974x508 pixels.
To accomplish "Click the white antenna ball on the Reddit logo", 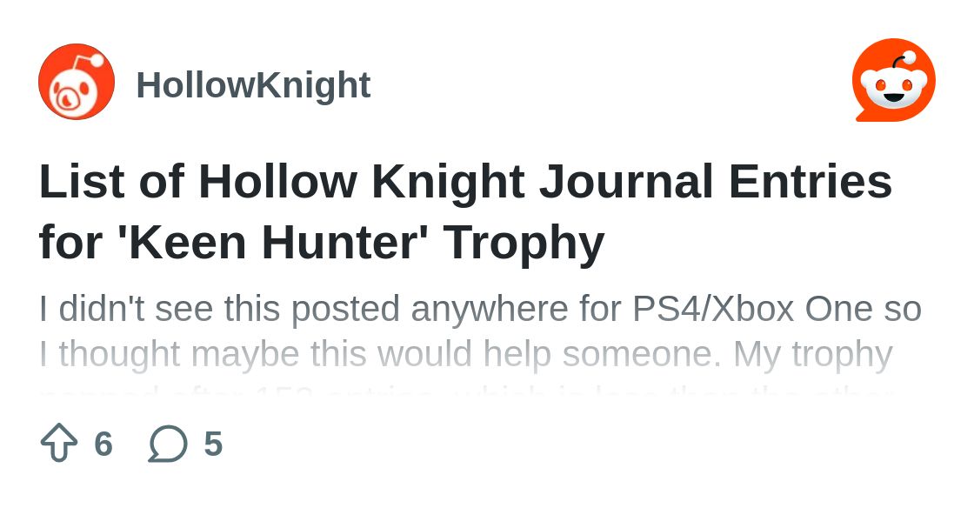I will click(x=909, y=58).
